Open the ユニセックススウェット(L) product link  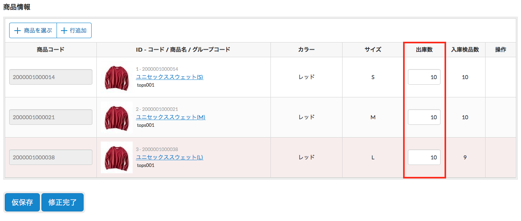[169, 157]
